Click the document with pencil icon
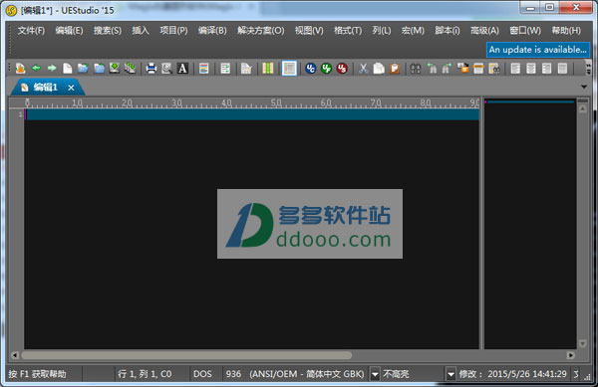Viewport: 598px width, 387px height. [246, 68]
